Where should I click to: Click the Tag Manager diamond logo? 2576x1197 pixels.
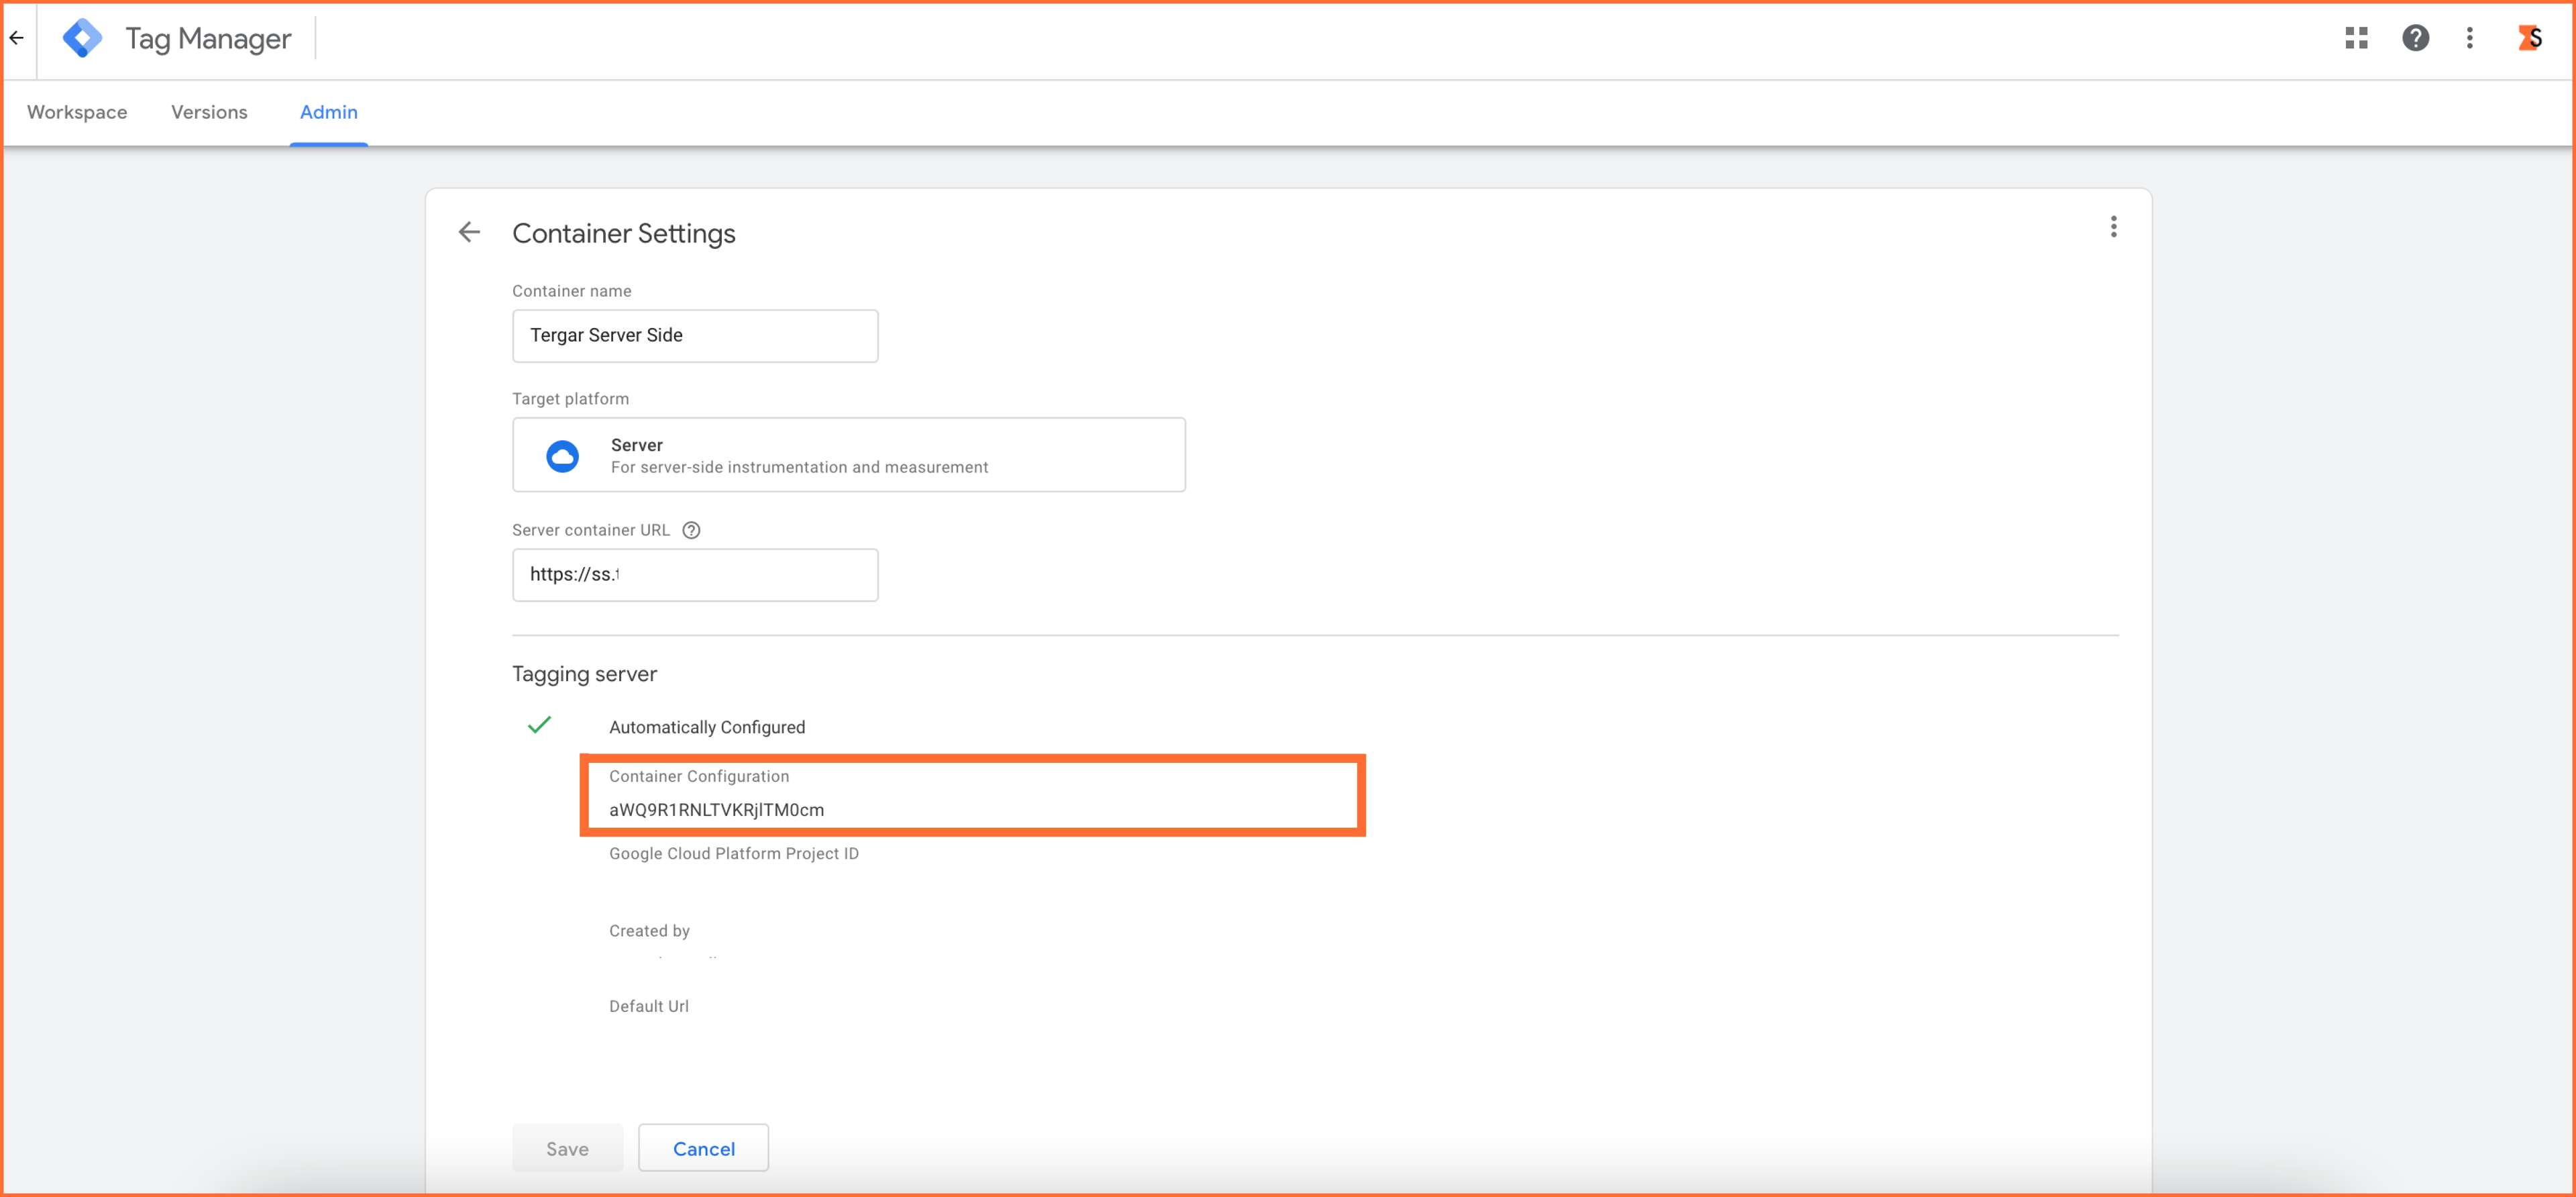82,38
